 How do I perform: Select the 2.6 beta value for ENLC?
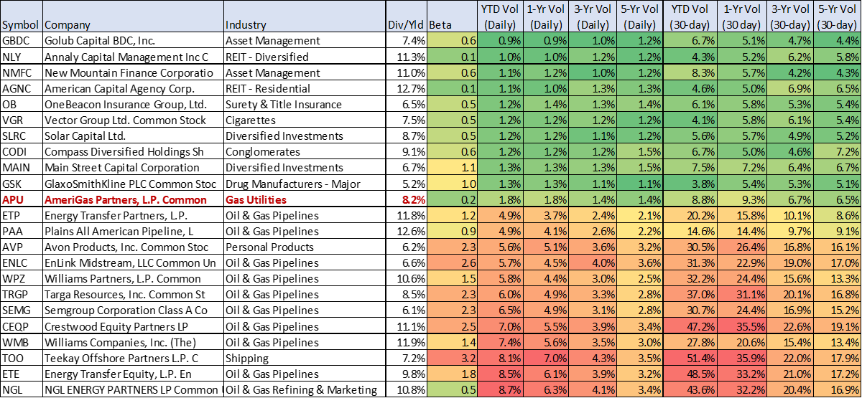pyautogui.click(x=453, y=263)
